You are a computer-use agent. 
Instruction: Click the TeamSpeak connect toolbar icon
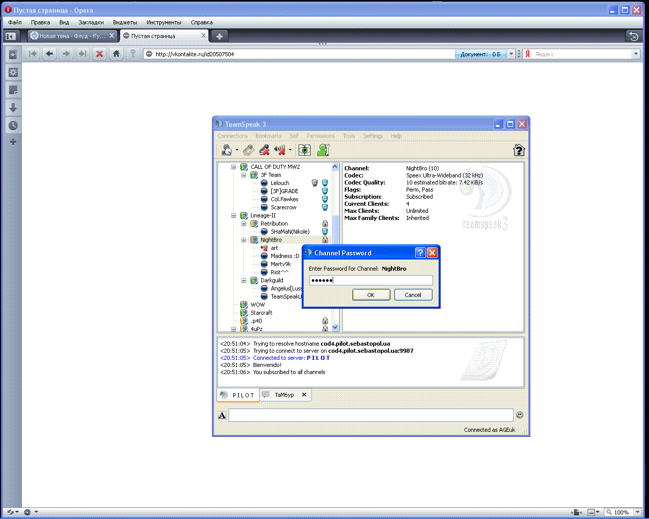point(227,150)
